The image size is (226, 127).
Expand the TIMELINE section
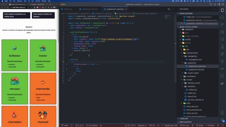pyautogui.click(x=198, y=119)
